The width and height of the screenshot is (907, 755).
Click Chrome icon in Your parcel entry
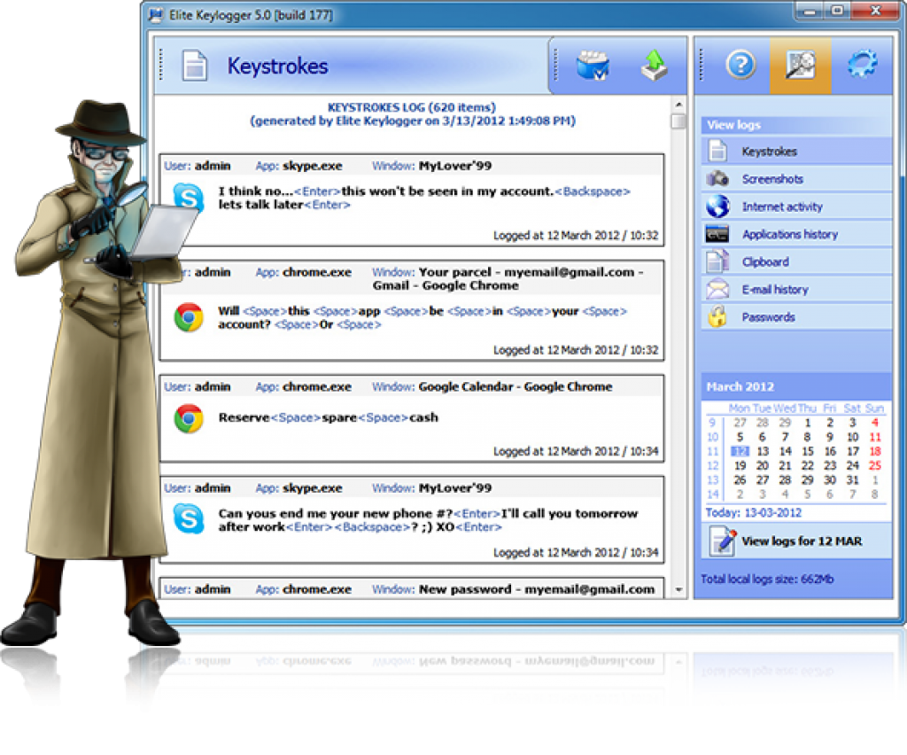pos(189,317)
